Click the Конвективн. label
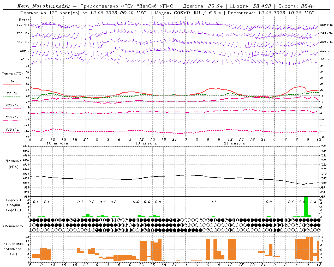Screen dimensions: 334x267 pos(14,244)
